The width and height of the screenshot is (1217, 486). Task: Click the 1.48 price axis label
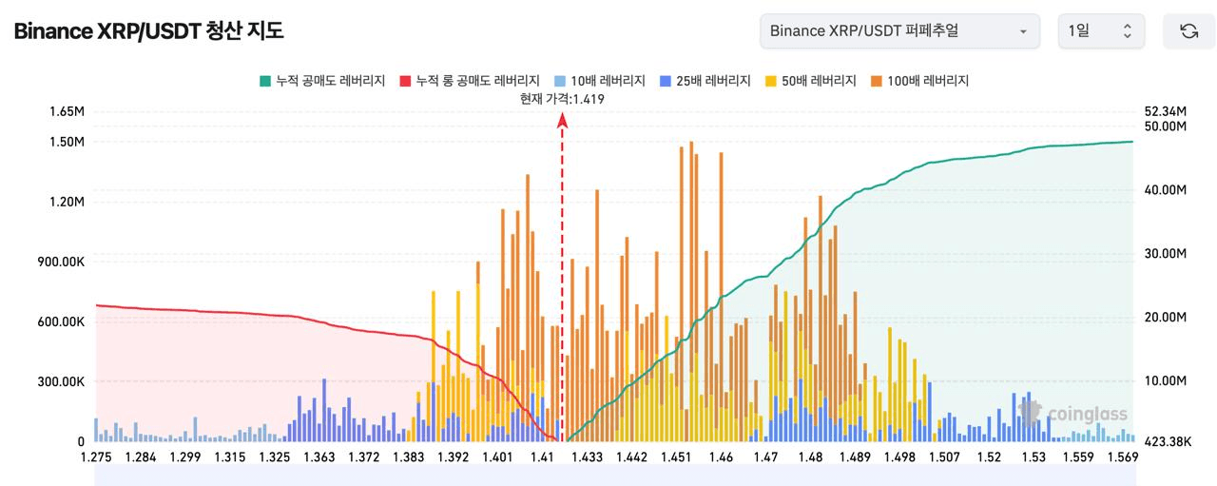(810, 457)
